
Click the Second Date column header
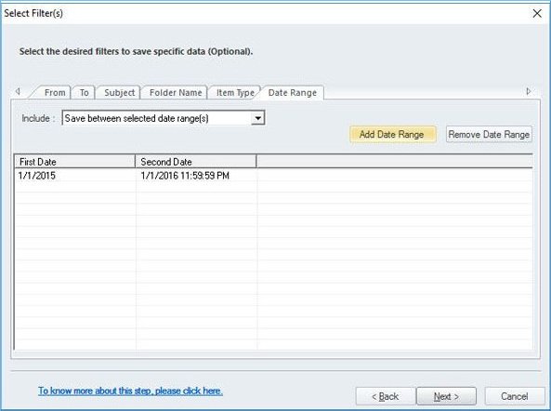[x=196, y=162]
